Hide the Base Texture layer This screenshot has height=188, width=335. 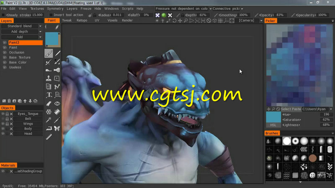(x=5, y=58)
